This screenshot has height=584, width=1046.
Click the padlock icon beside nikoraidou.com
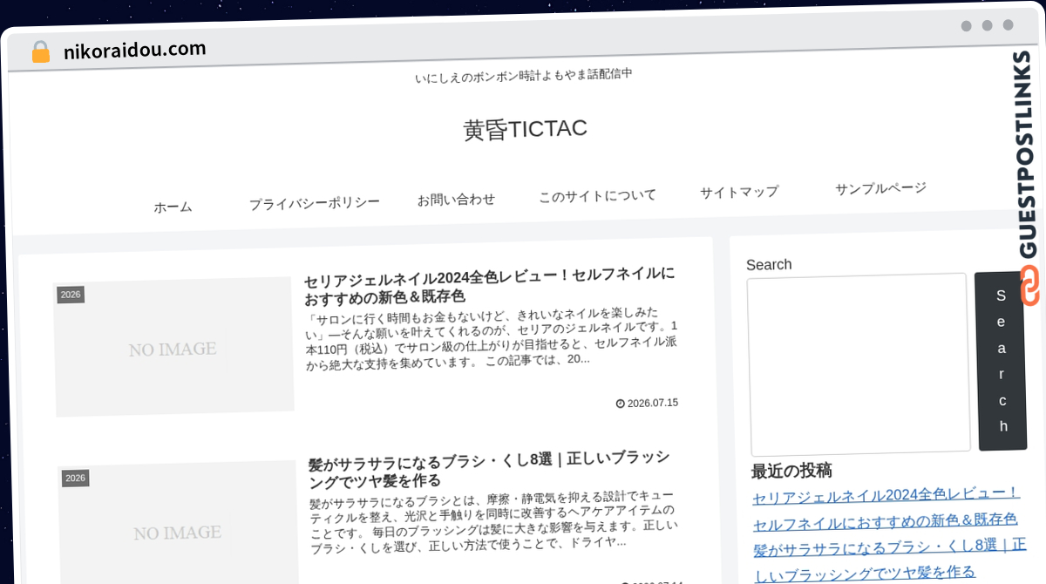40,51
